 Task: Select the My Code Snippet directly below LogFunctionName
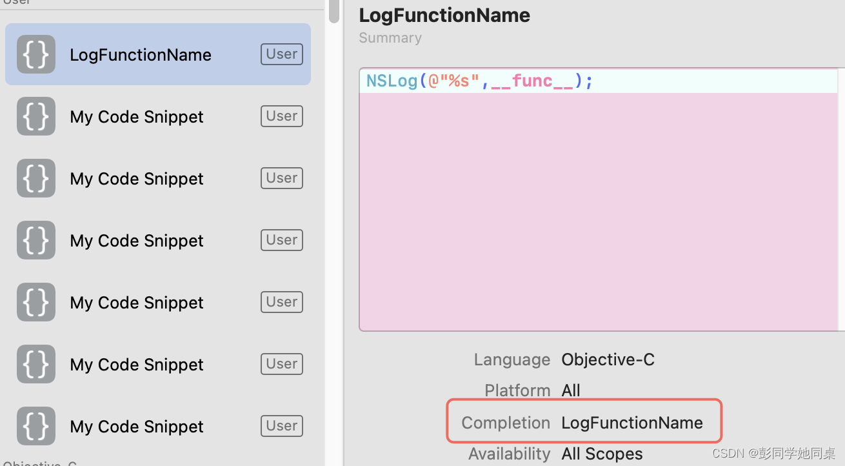click(x=158, y=117)
